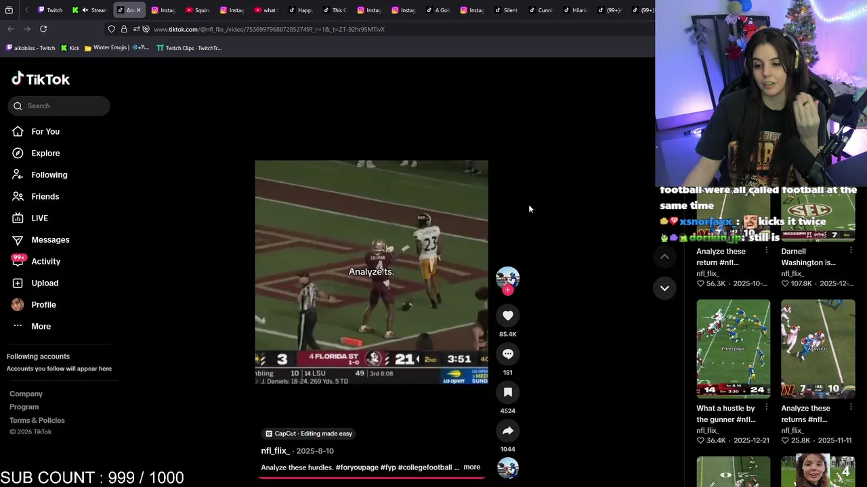Follow nfl_flix_ with the red plus badge
Screen dimensions: 867x487
coord(507,290)
